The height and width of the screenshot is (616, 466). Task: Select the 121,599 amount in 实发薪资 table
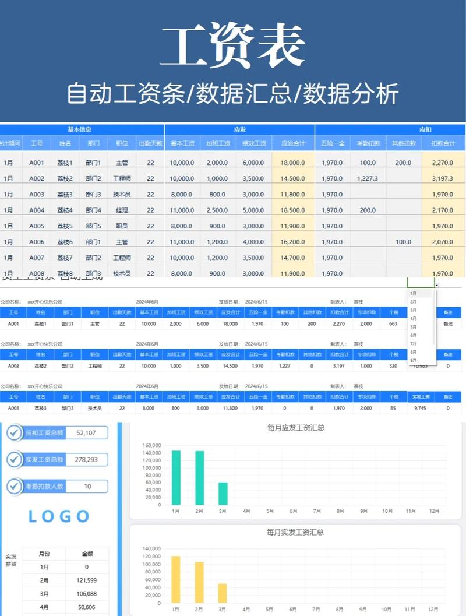tap(87, 580)
